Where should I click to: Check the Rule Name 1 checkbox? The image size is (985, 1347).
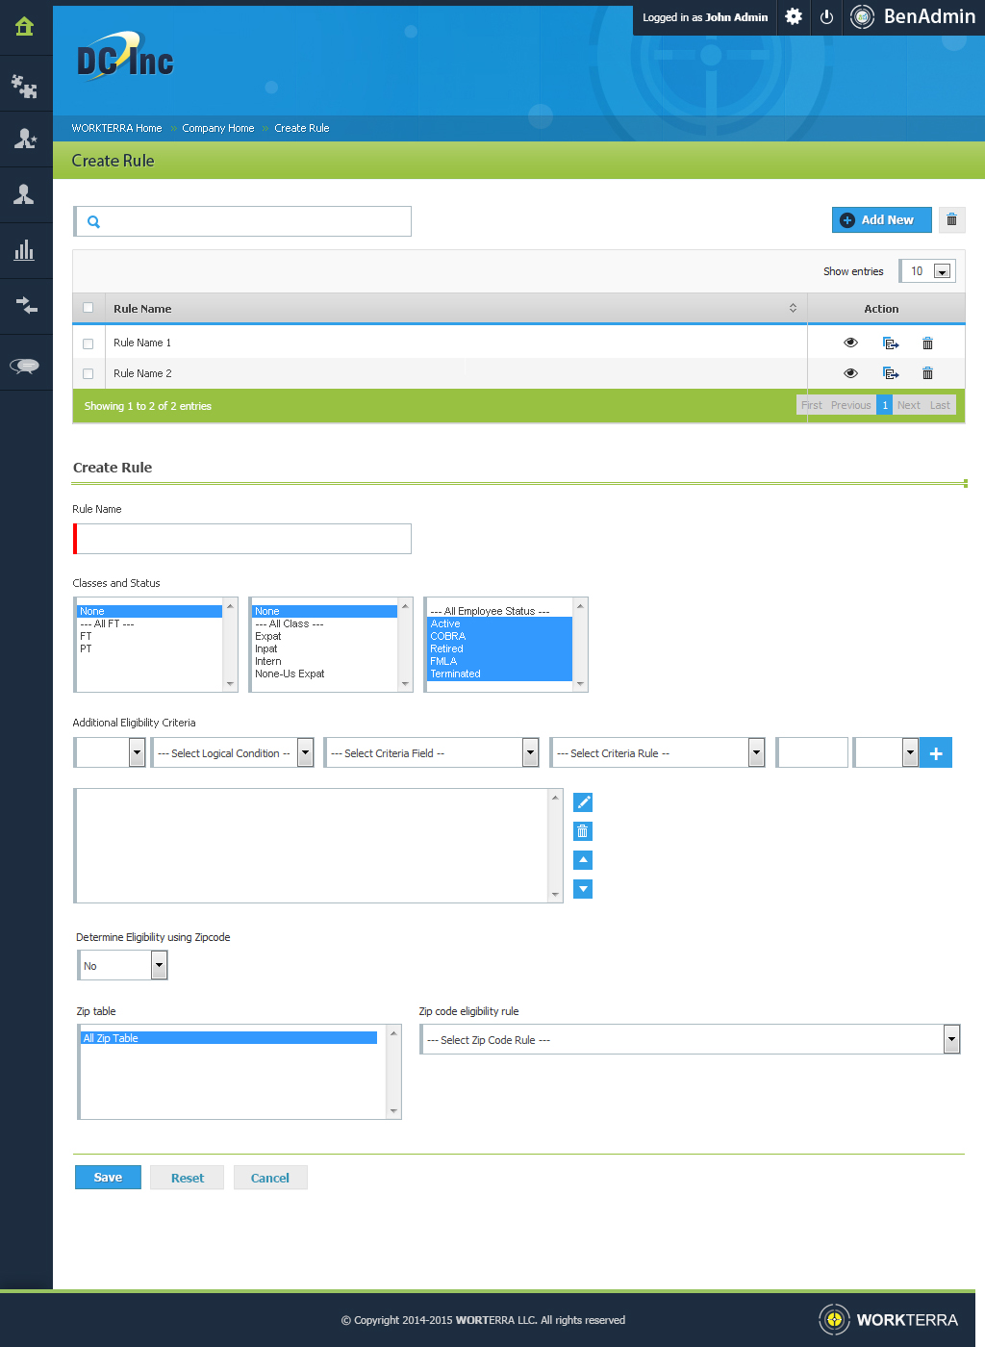[x=88, y=343]
